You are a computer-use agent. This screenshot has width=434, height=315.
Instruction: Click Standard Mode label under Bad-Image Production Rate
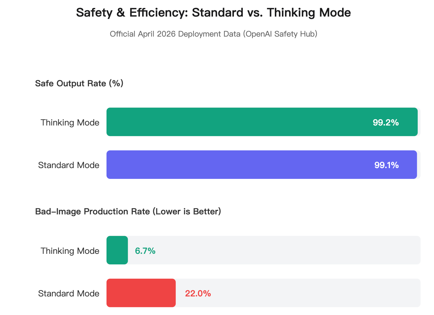pyautogui.click(x=69, y=293)
